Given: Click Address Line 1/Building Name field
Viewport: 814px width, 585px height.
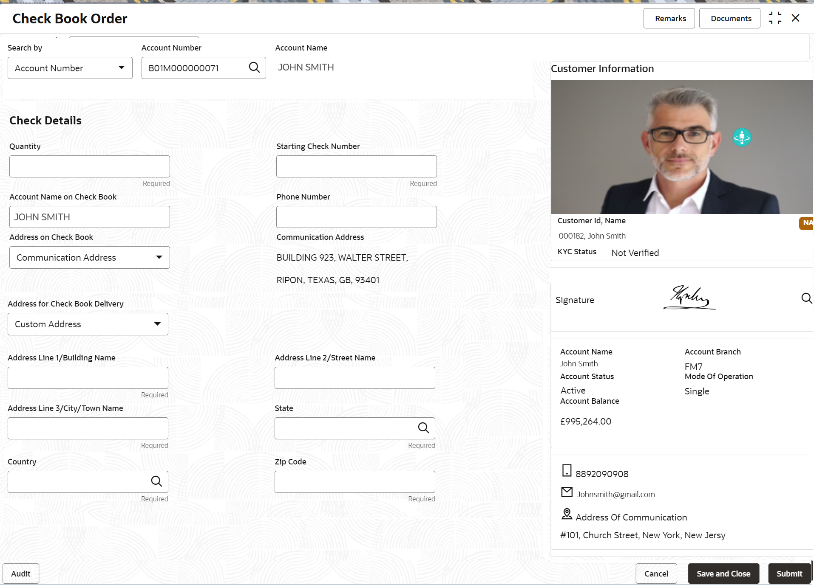Looking at the screenshot, I should tap(88, 378).
